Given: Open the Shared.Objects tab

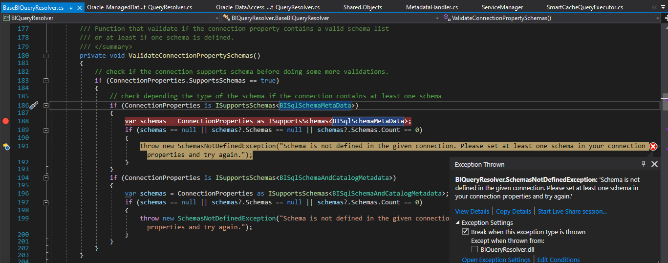Looking at the screenshot, I should point(363,7).
